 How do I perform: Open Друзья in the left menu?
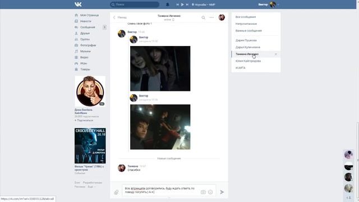pos(85,33)
